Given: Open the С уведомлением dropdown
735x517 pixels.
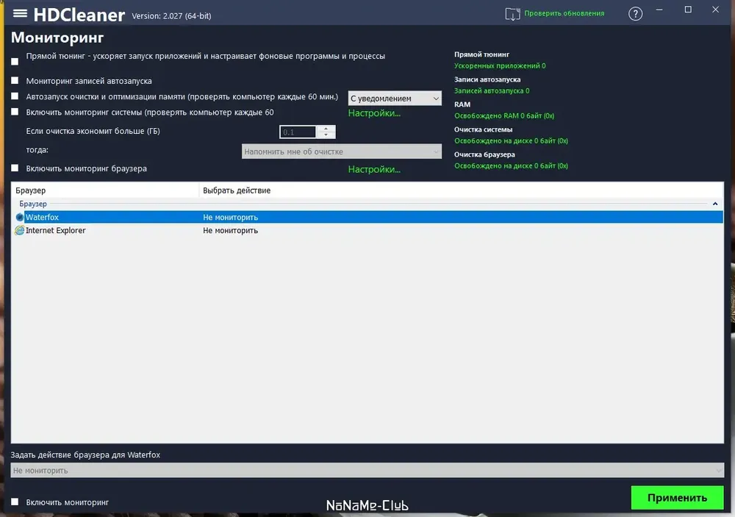Looking at the screenshot, I should click(395, 99).
